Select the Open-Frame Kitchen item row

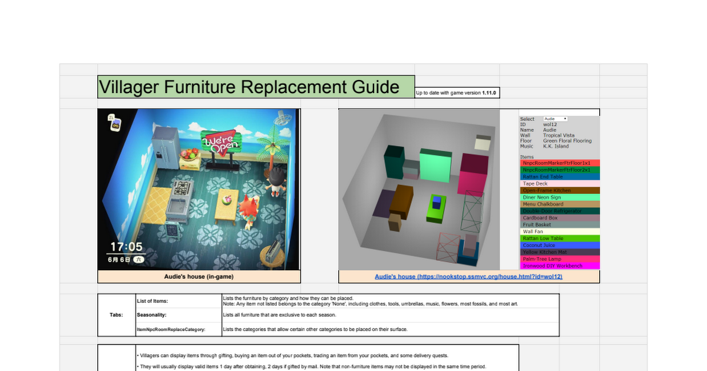click(560, 190)
